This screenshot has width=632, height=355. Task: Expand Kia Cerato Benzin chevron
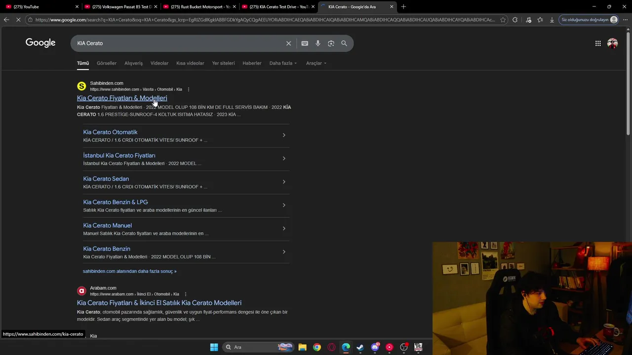click(284, 252)
